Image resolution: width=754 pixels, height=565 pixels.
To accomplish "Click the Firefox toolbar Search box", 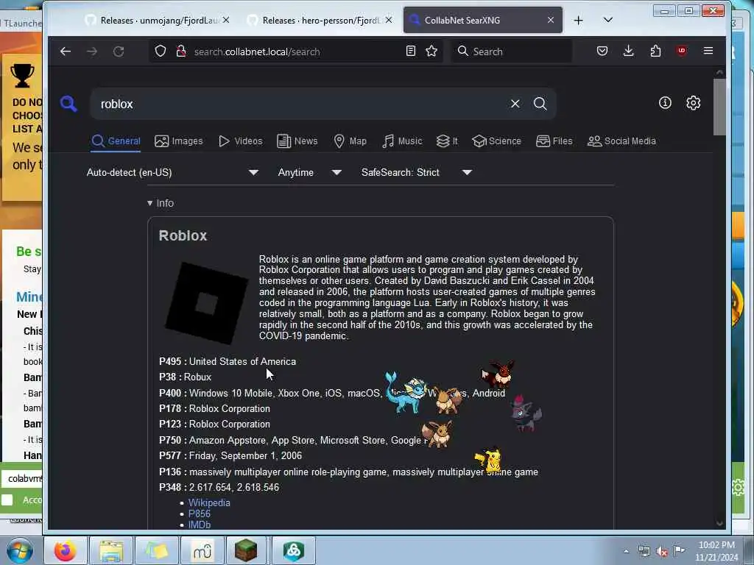I will (512, 51).
